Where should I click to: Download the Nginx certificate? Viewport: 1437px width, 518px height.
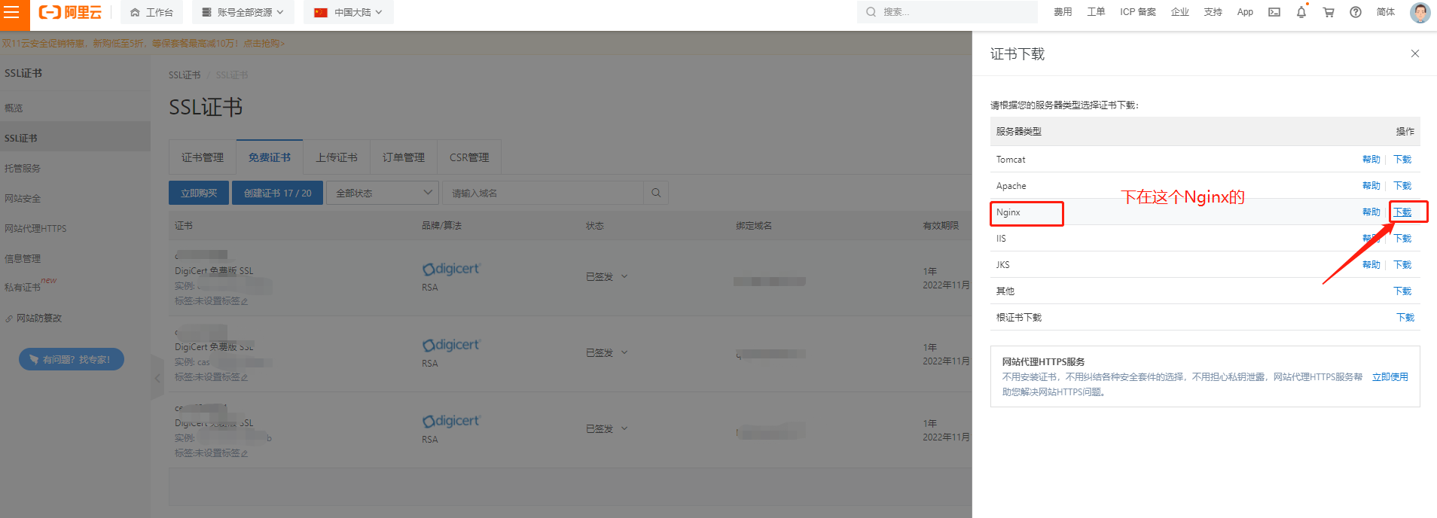[x=1402, y=212]
